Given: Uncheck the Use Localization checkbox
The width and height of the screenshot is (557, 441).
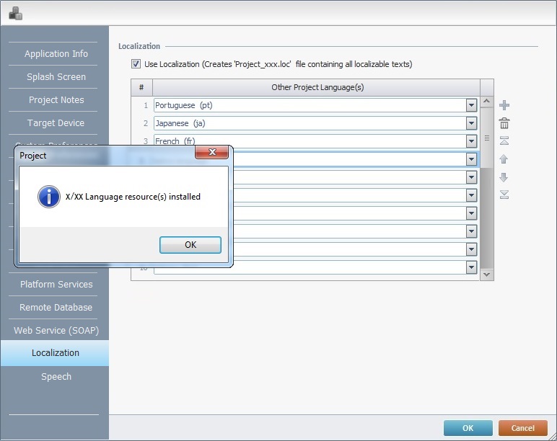Looking at the screenshot, I should [136, 64].
